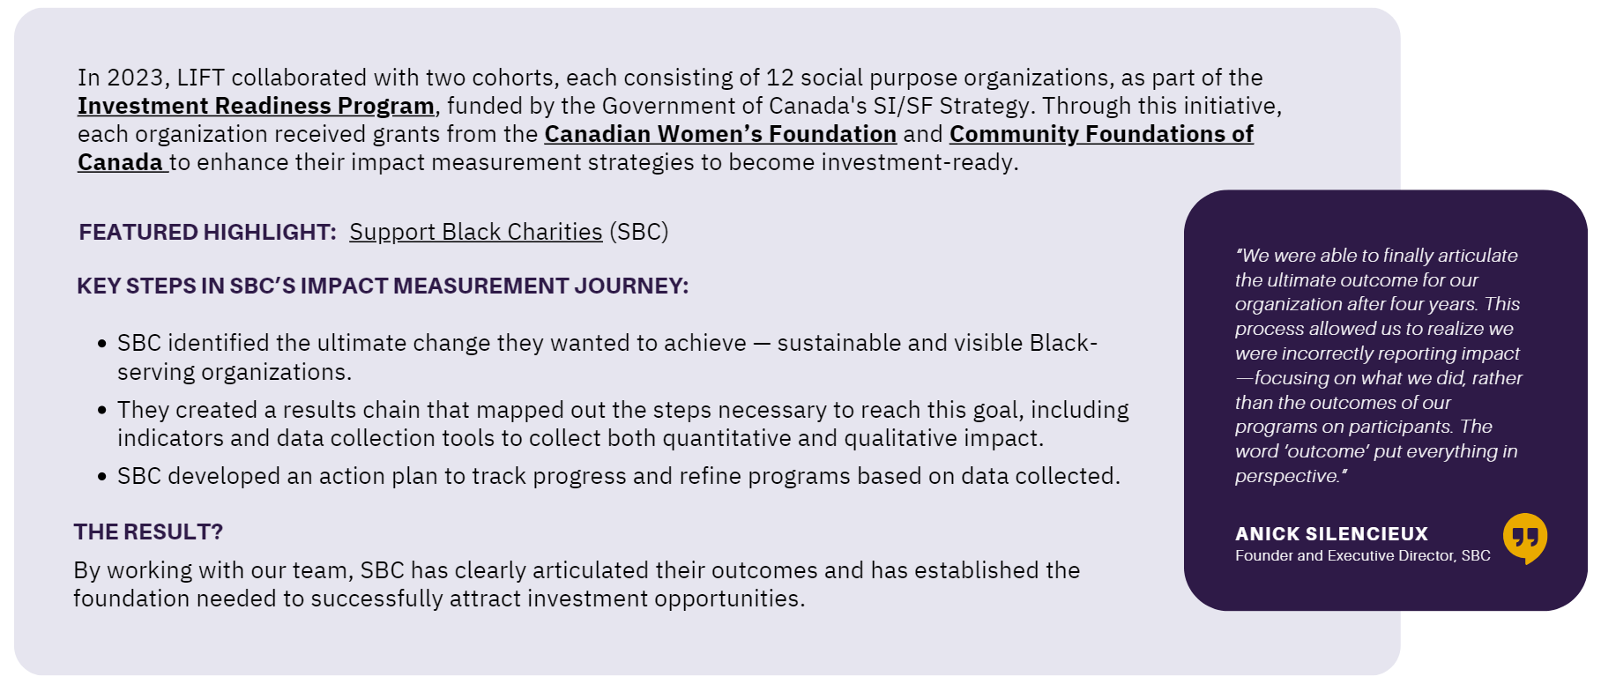Viewport: 1601px width, 684px height.
Task: Click the bullet dot before SBC identified
Action: [x=102, y=344]
